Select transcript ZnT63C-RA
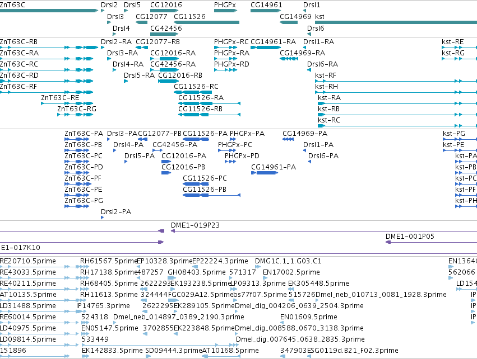Screen dimensions: 477x359 (x=20, y=53)
